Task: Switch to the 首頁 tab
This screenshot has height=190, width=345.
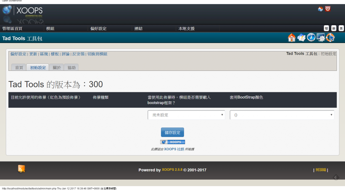Action: click(19, 67)
